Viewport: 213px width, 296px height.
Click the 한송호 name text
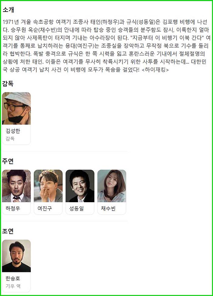13,278
